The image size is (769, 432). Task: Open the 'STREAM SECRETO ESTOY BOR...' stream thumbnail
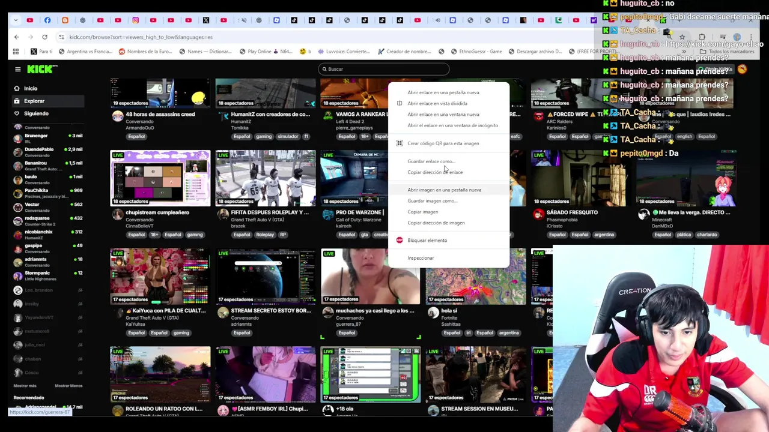[x=266, y=276]
